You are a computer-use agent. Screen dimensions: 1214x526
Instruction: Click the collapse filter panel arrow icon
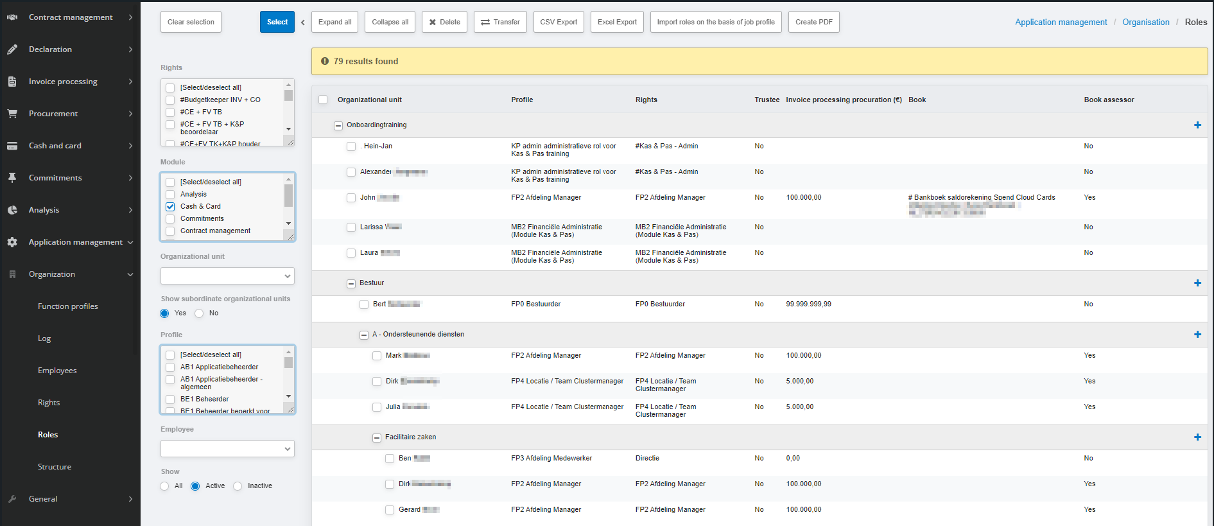click(x=303, y=22)
